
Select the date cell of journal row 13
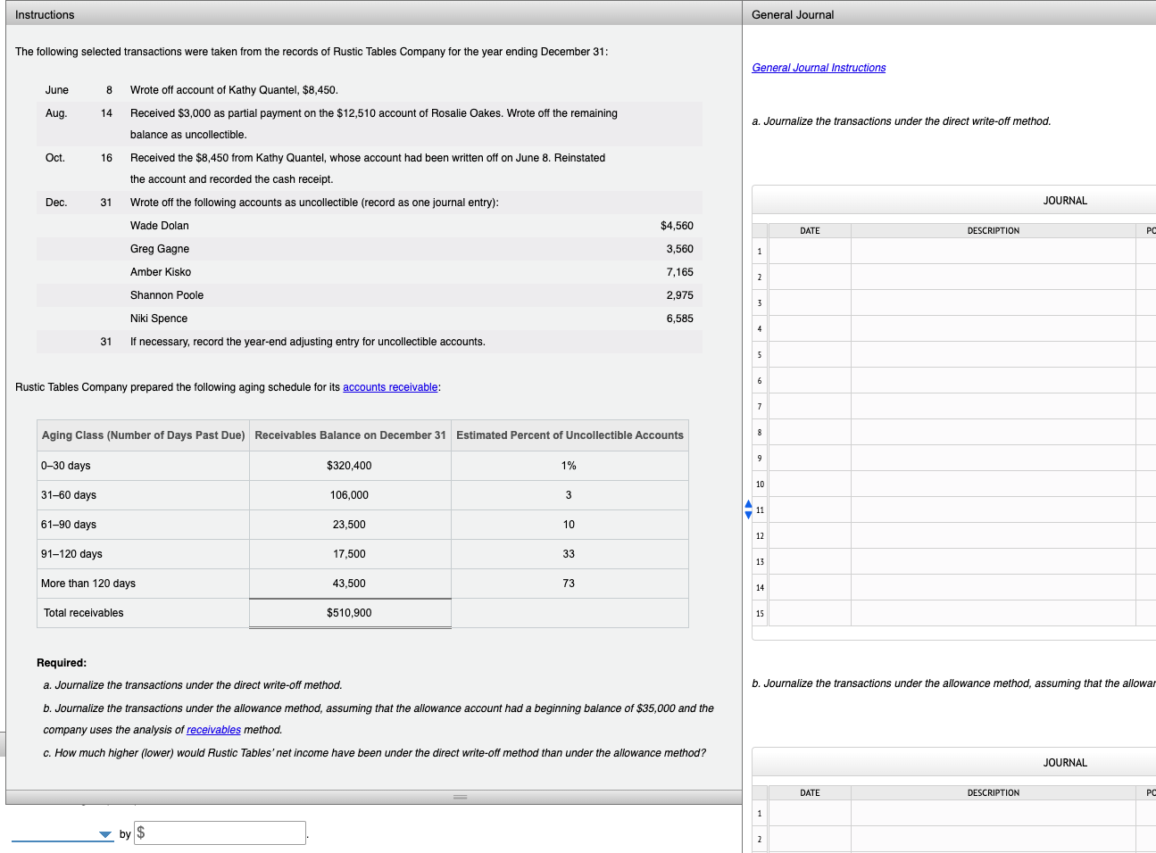click(x=810, y=561)
